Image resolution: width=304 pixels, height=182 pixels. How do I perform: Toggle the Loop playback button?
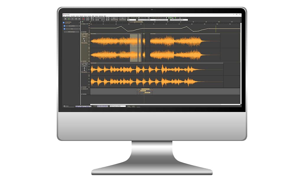click(87, 19)
